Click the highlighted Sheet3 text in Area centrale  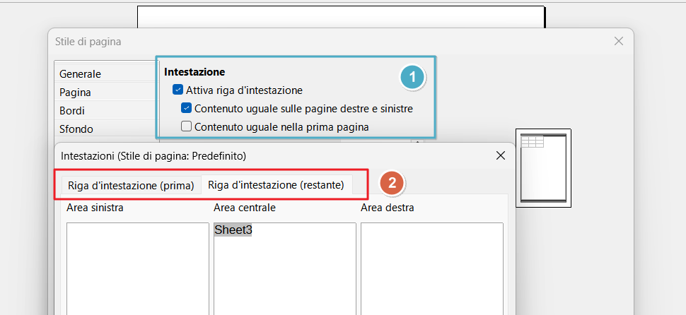pos(233,230)
